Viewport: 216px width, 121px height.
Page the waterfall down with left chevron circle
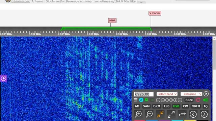193,114
